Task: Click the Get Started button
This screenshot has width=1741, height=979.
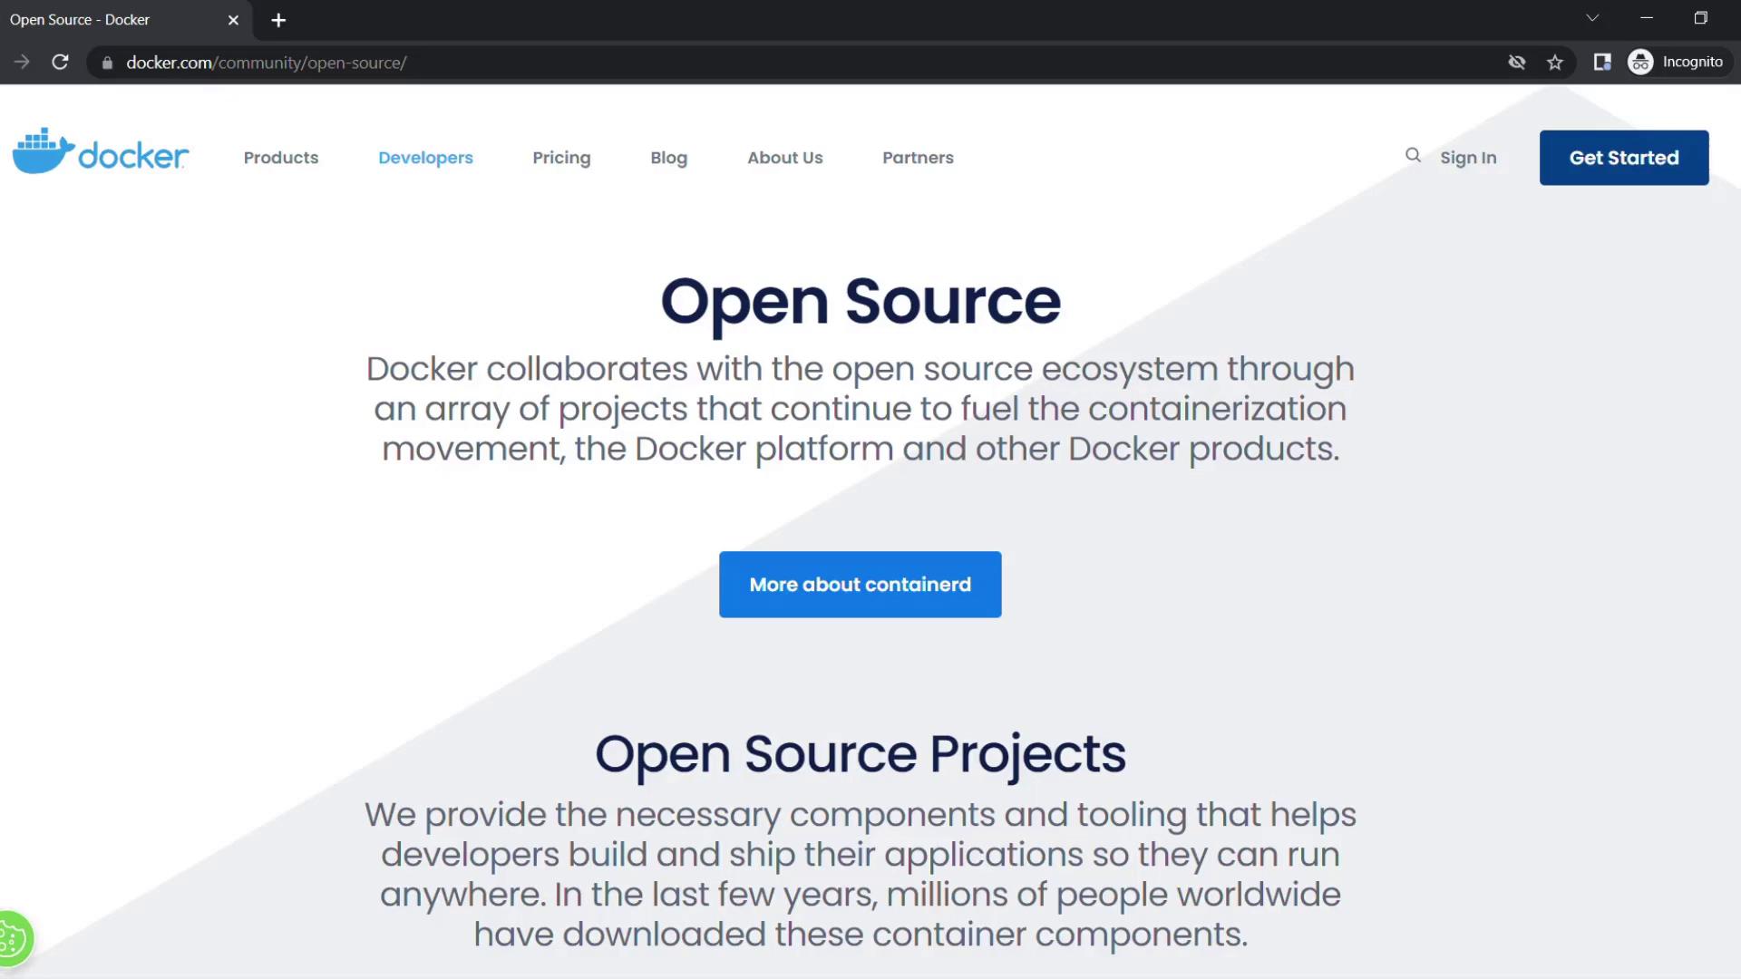Action: coord(1623,158)
